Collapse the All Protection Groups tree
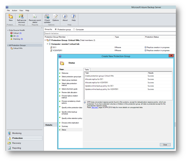187x162 pixels. coord(8,45)
